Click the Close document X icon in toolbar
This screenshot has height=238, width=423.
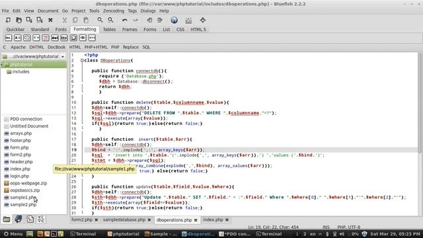pos(50,20)
